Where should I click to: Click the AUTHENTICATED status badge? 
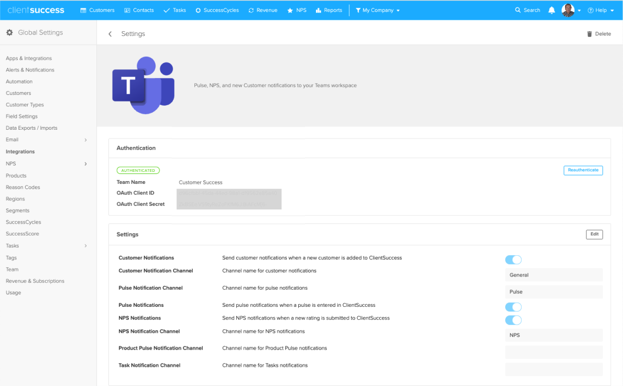click(x=138, y=170)
